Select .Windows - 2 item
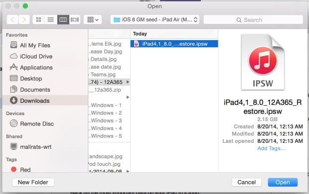The width and height of the screenshot is (309, 194). coord(109,113)
